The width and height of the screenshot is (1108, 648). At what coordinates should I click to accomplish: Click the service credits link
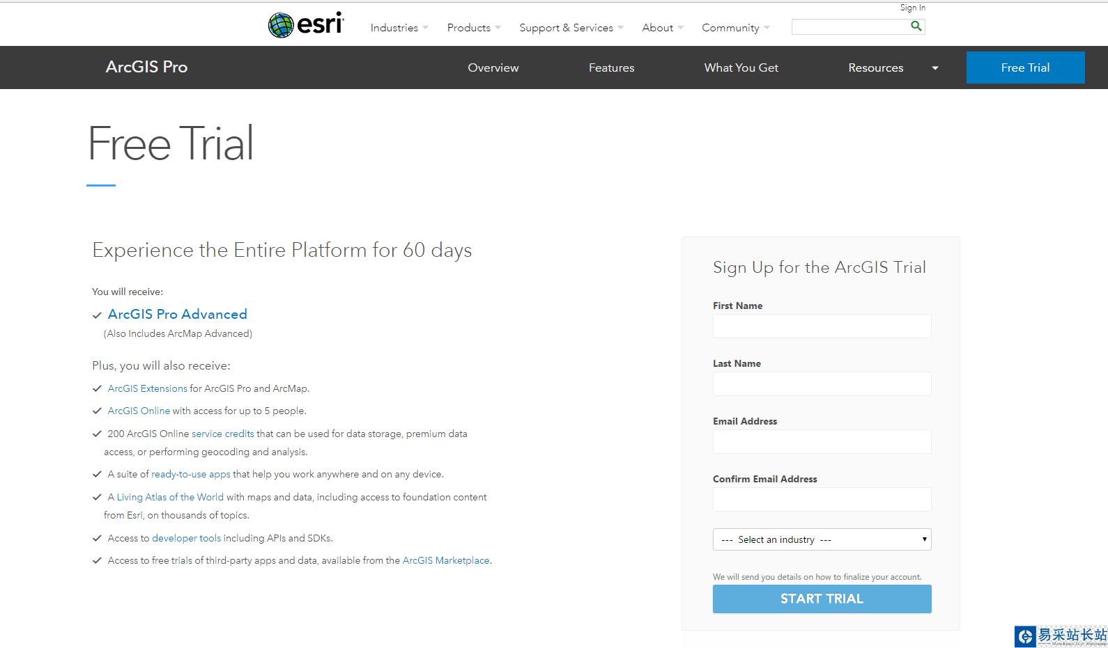[x=223, y=434]
